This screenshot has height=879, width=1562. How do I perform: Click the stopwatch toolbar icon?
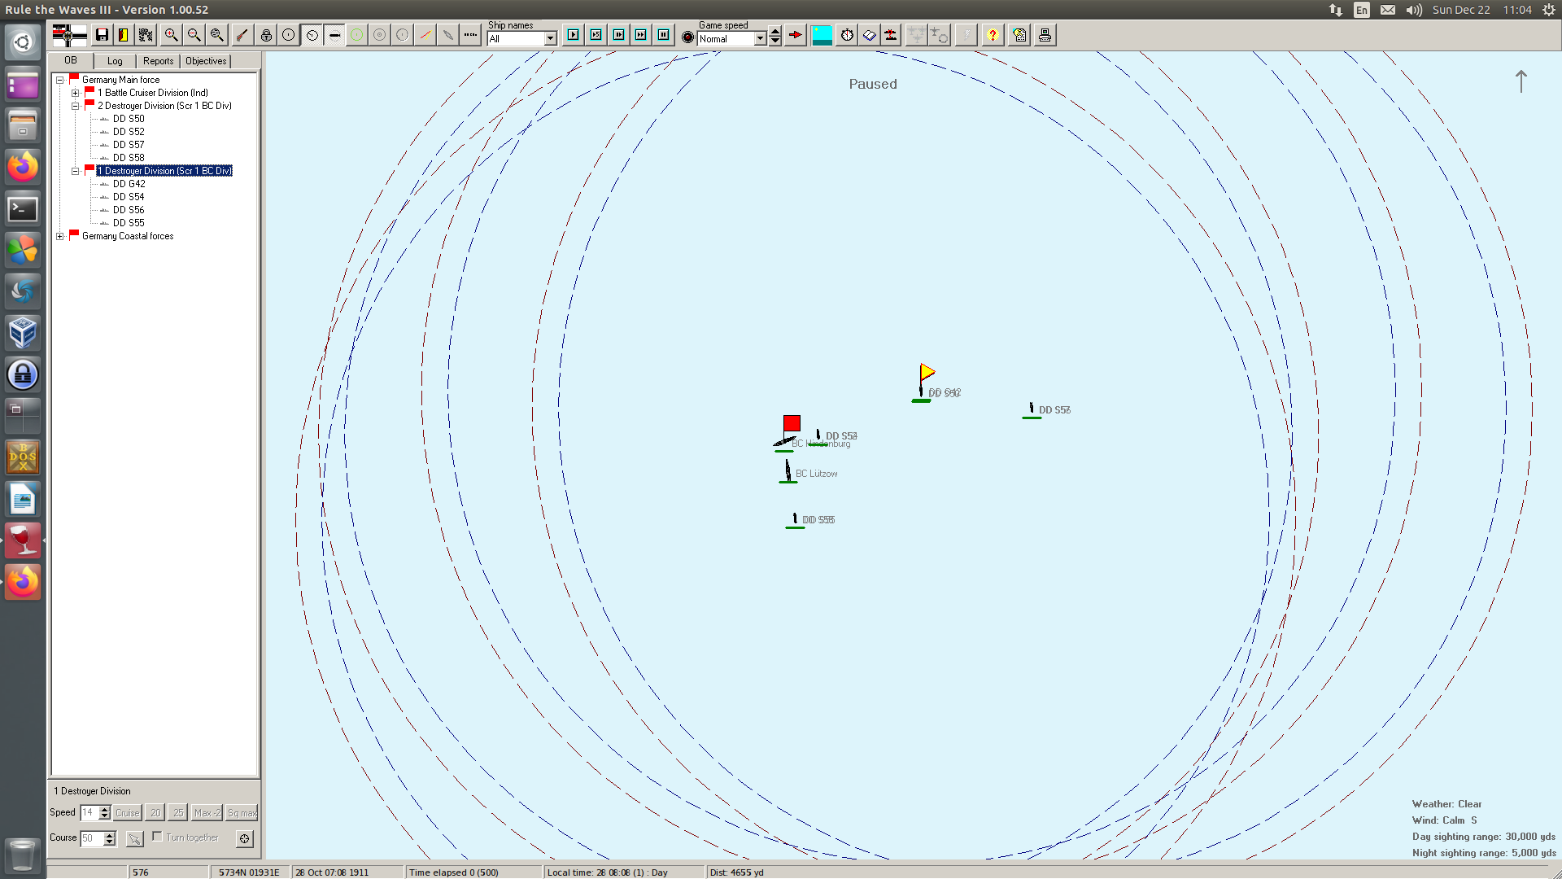[847, 35]
